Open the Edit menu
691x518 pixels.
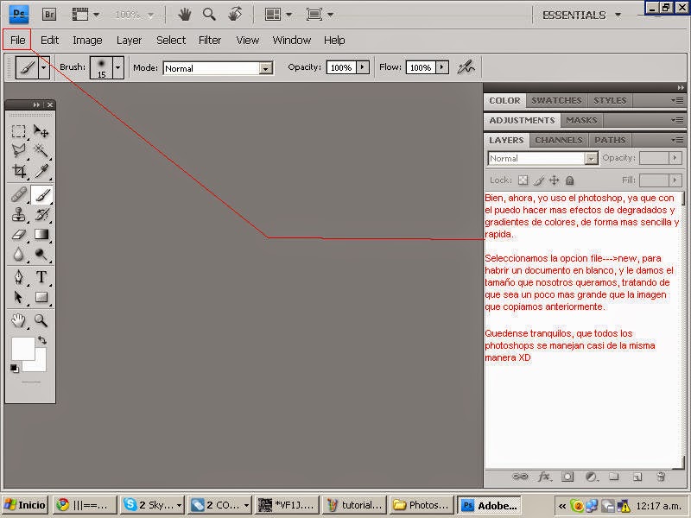coord(49,40)
